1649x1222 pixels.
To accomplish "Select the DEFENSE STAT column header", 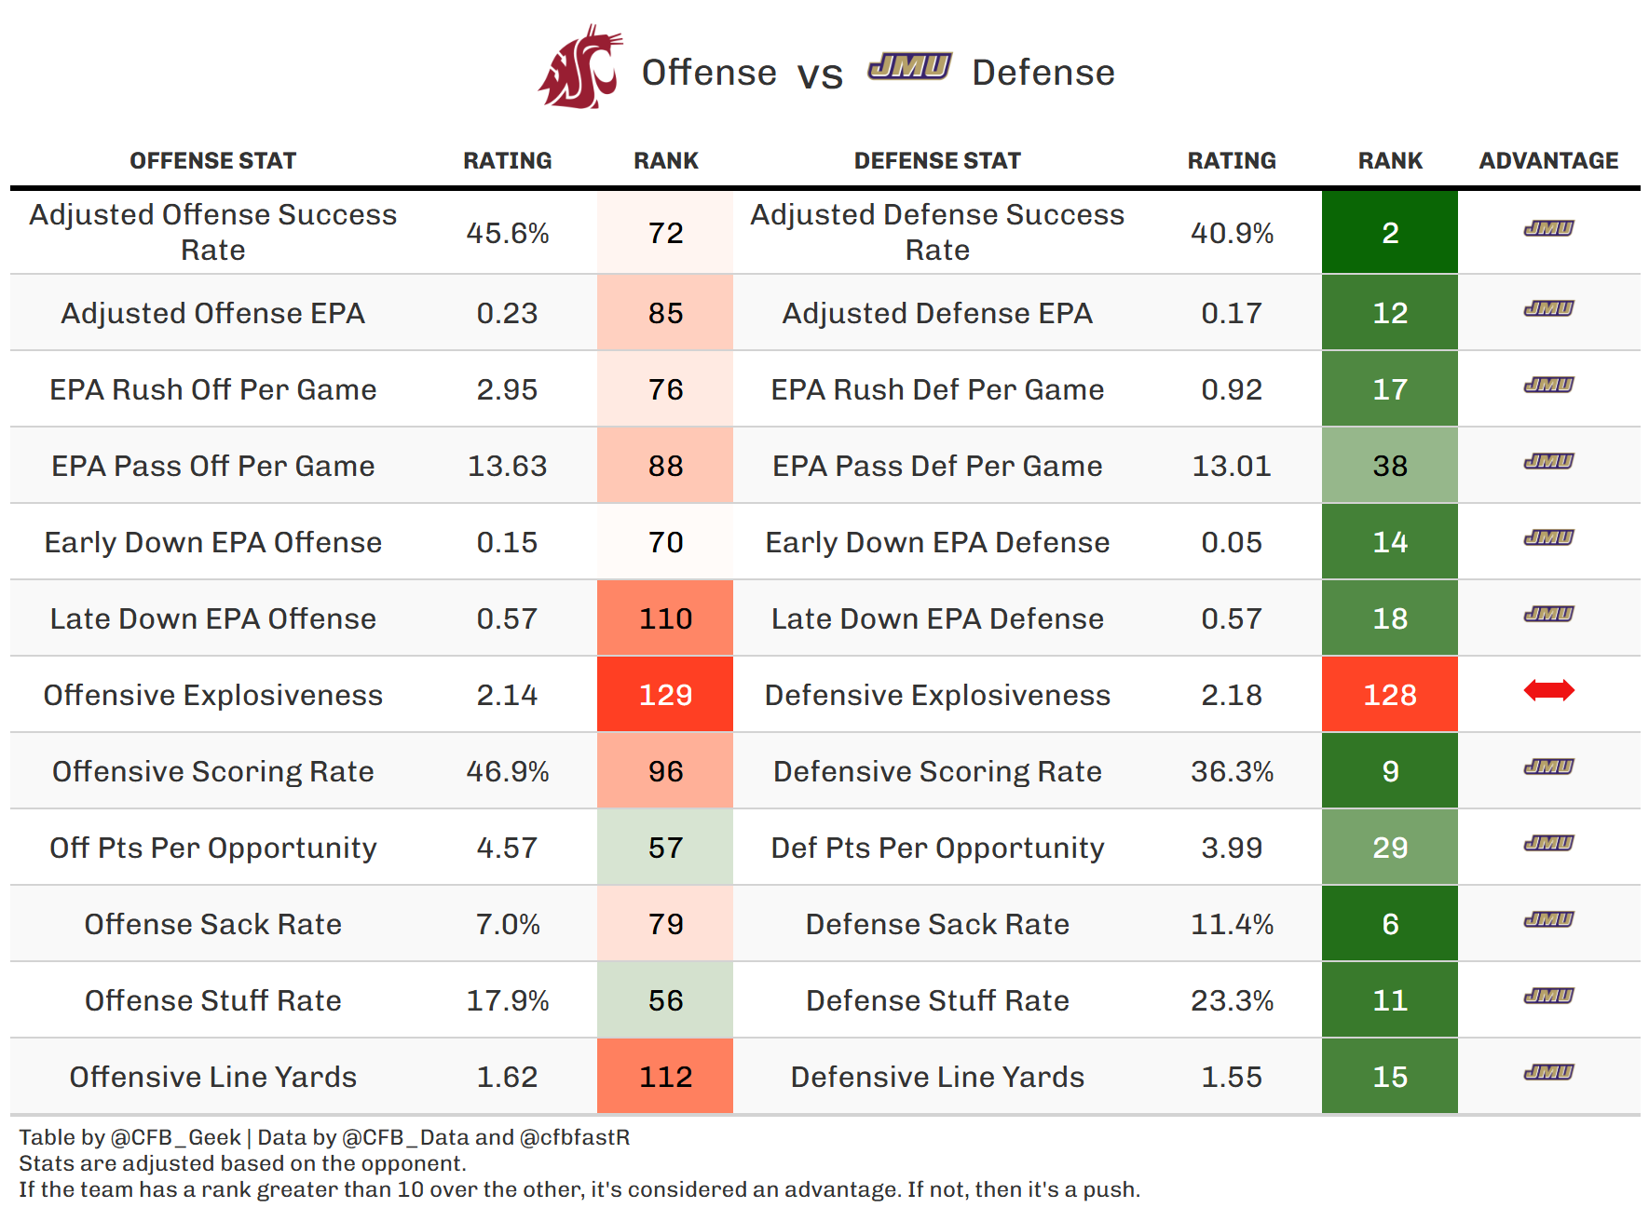I will 937,161.
